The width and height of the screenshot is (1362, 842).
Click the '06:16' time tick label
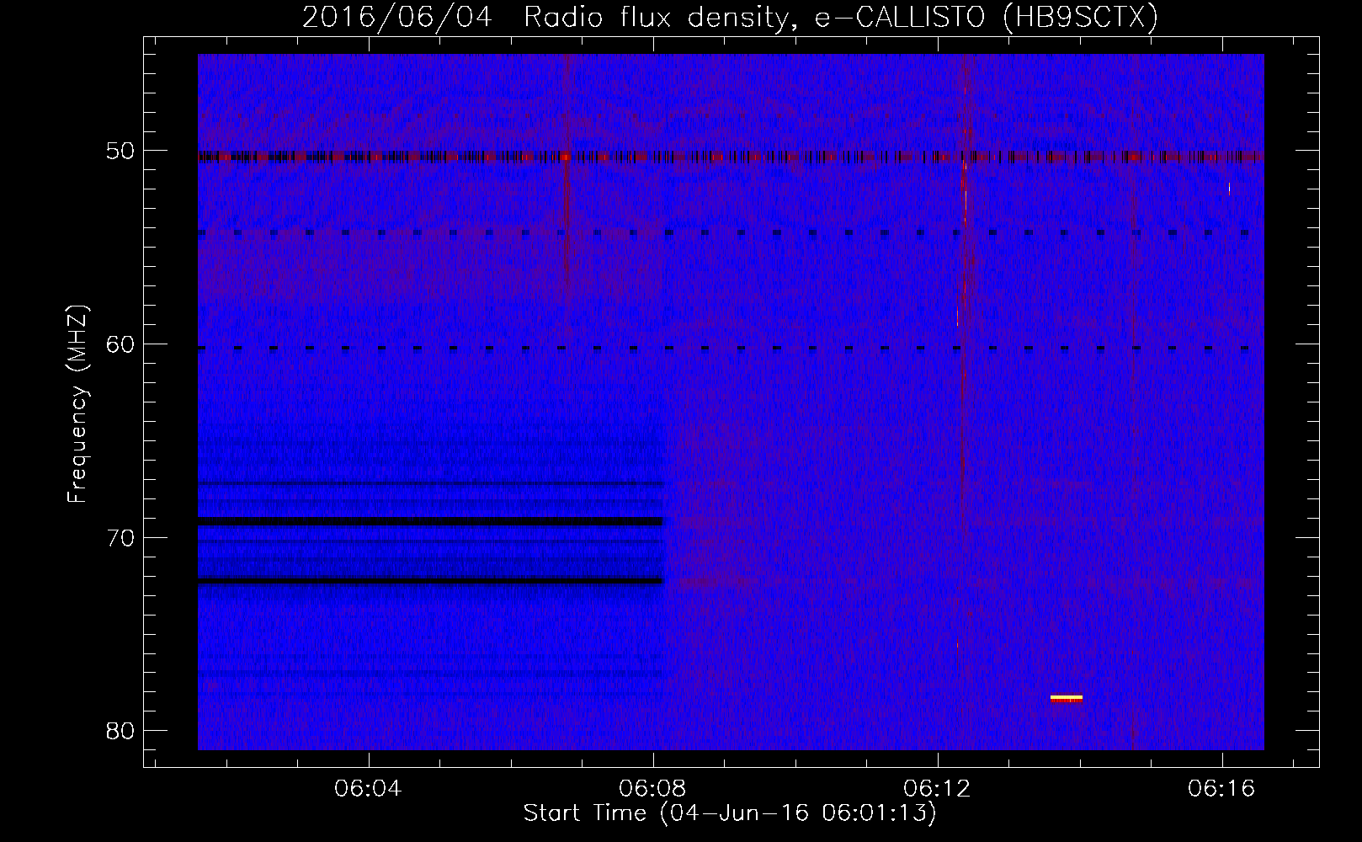[1221, 789]
